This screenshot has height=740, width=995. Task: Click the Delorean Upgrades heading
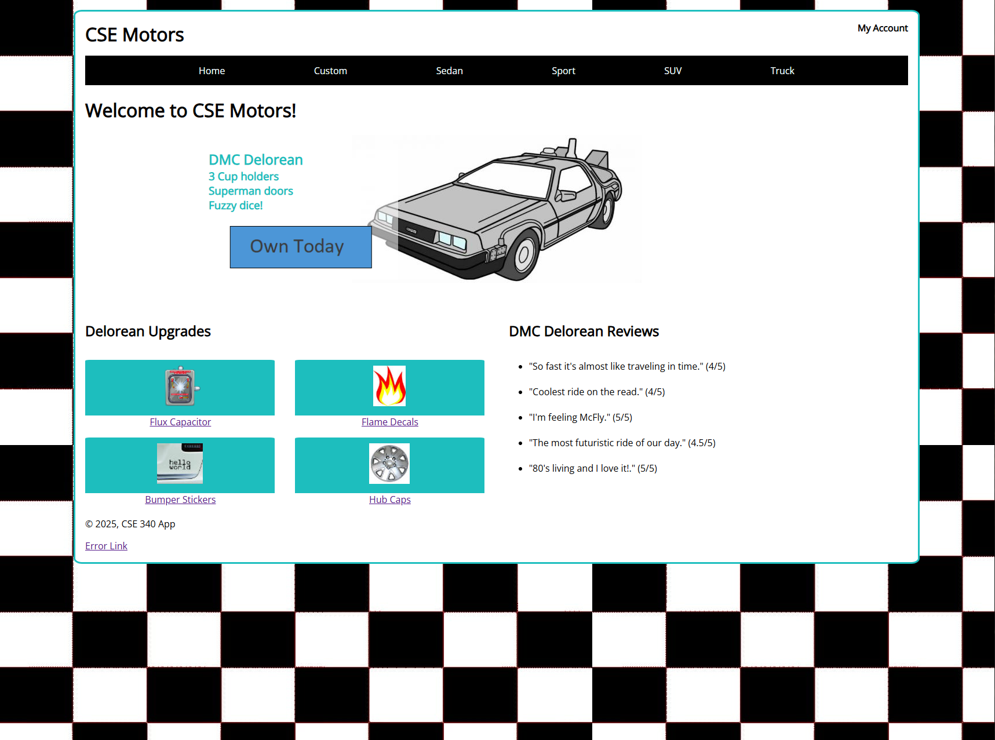tap(148, 331)
